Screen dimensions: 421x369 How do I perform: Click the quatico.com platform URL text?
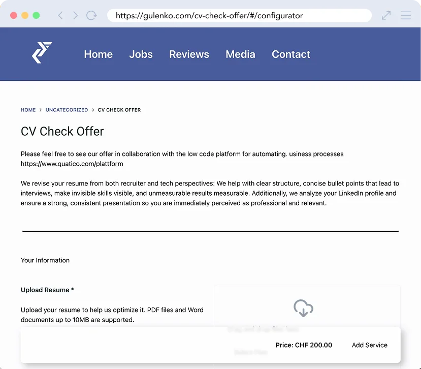tap(72, 164)
